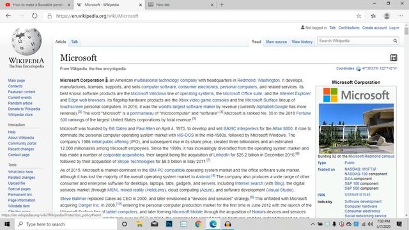
Task: Close the YouTube bootable pendrive tab
Action: pos(69,4)
